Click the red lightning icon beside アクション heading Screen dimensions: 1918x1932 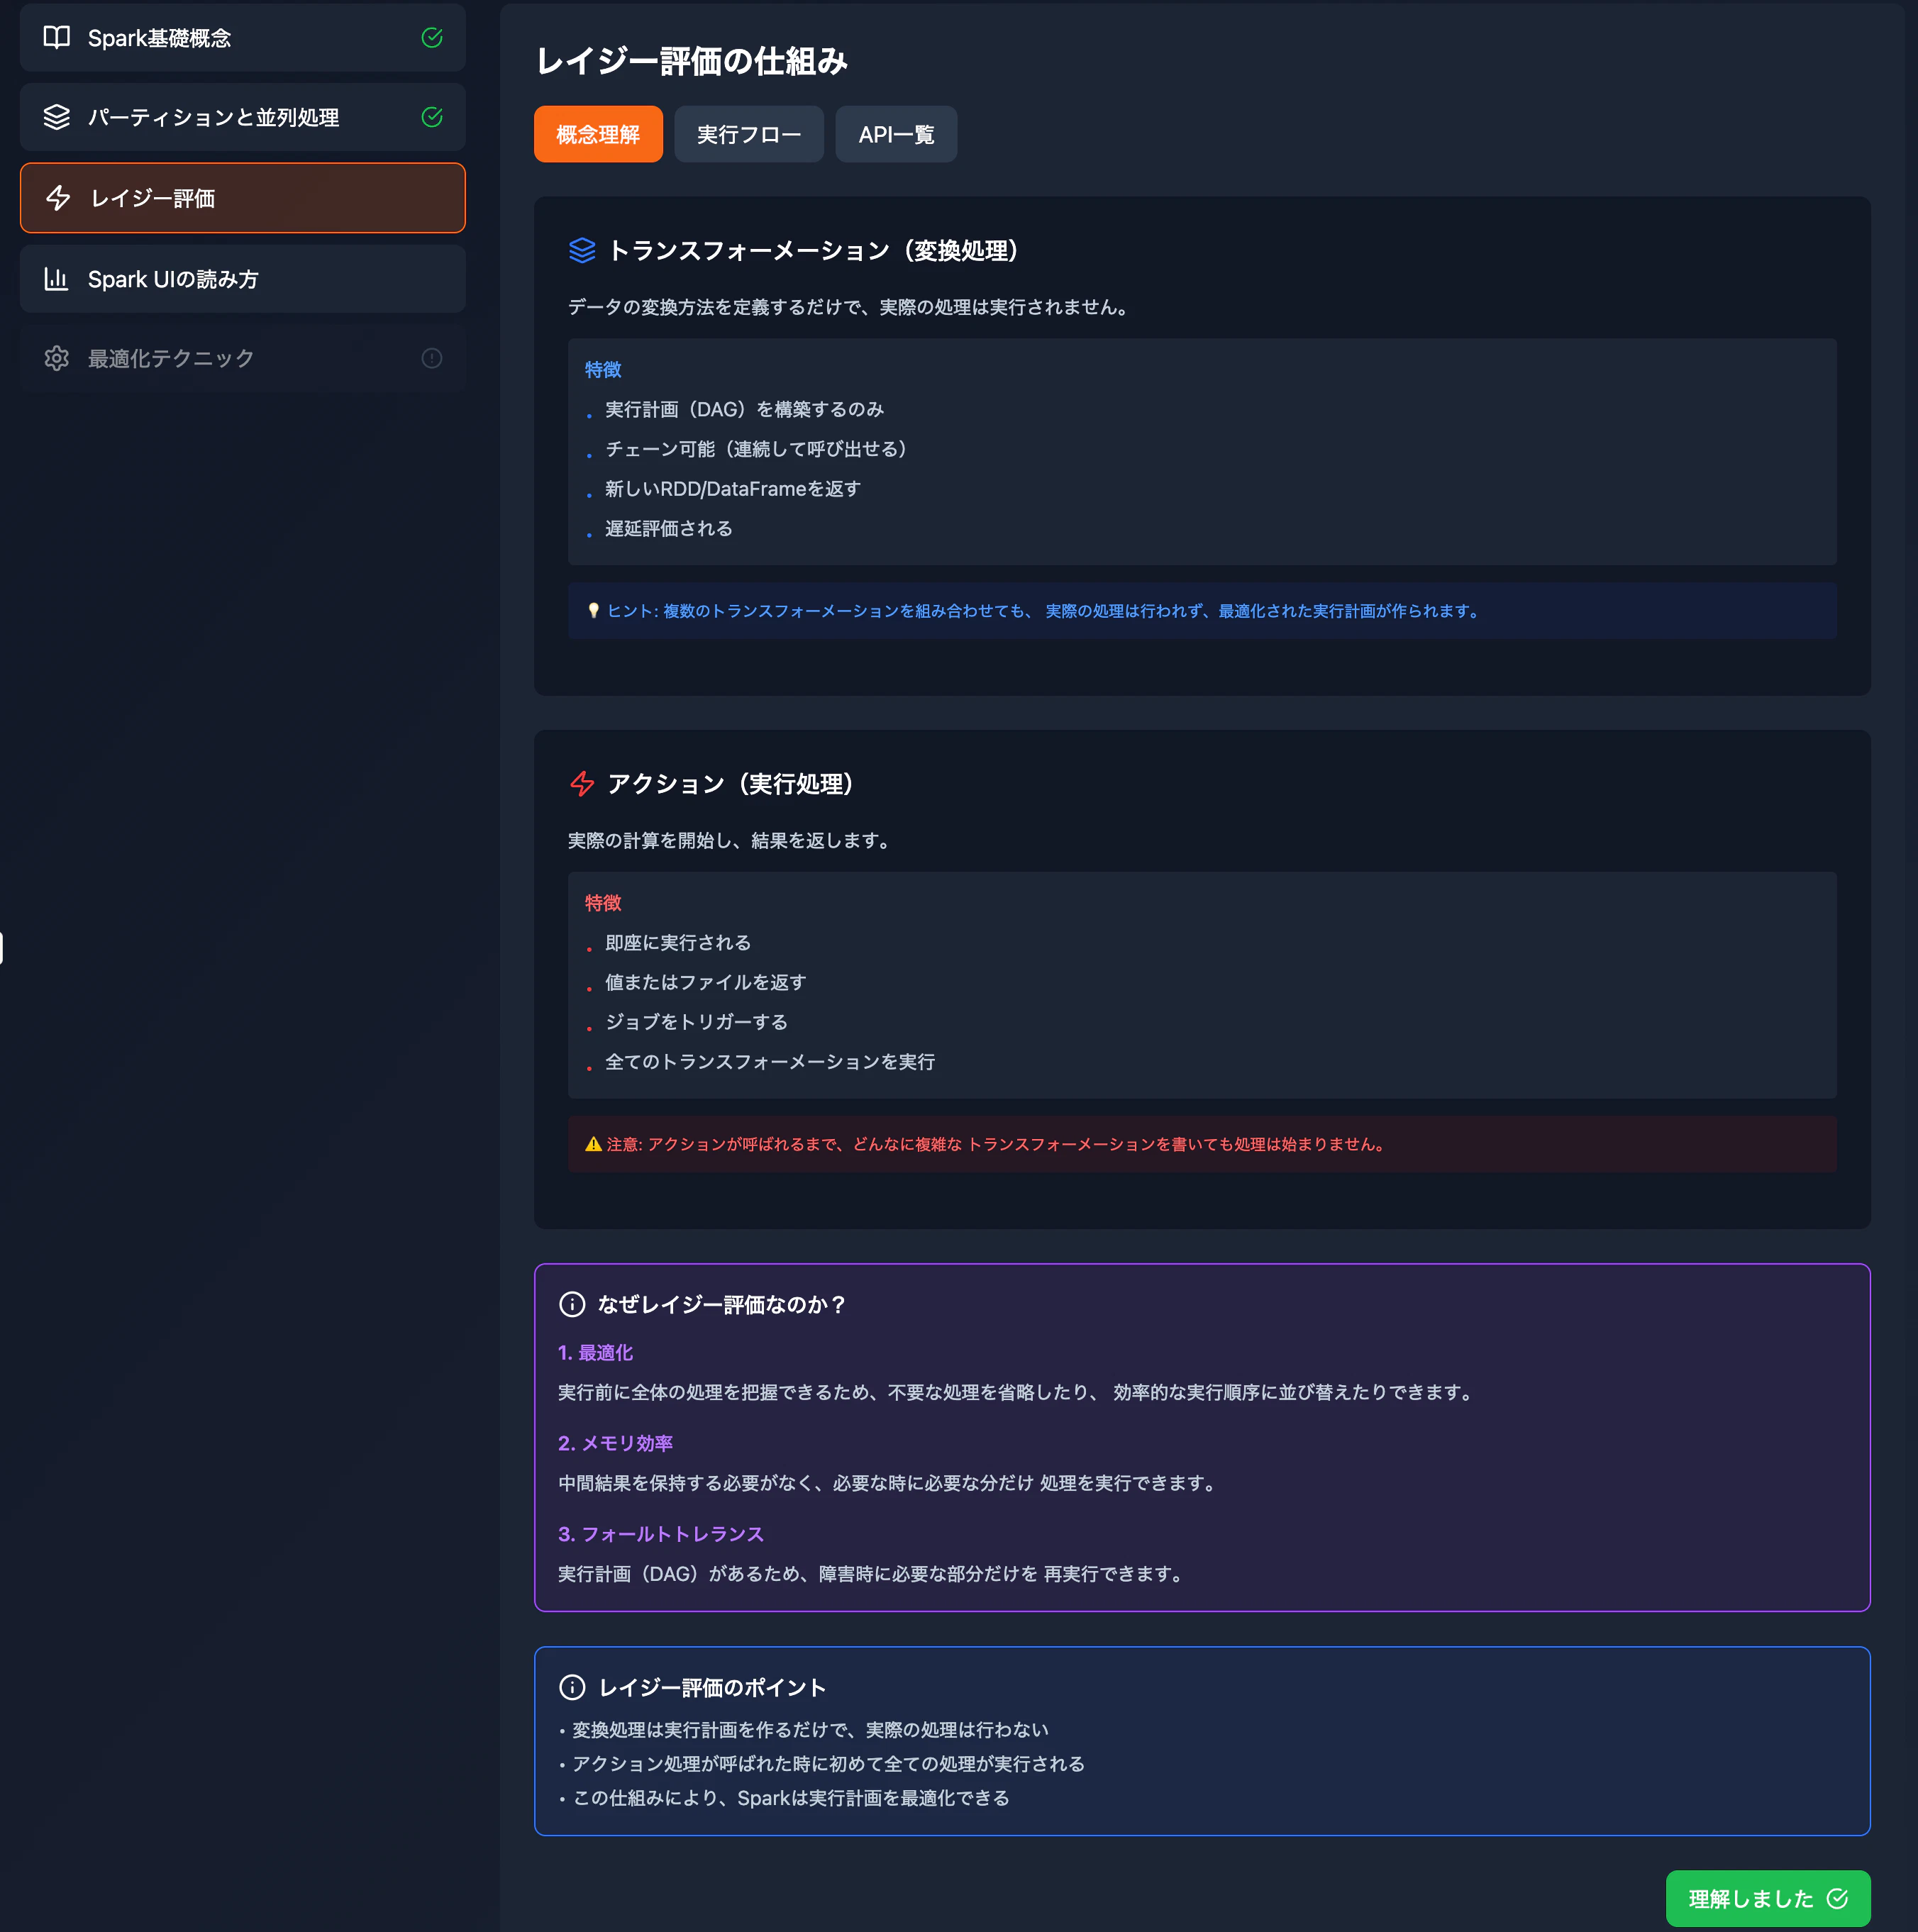[582, 784]
